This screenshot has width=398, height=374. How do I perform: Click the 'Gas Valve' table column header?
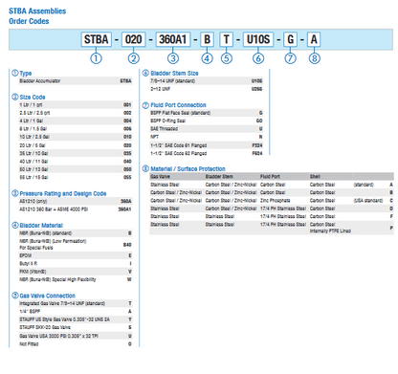click(160, 177)
